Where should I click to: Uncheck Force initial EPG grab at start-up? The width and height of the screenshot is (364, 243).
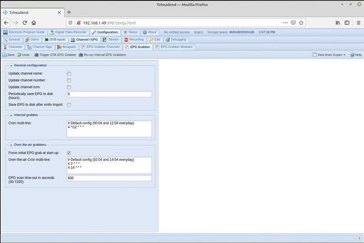click(x=69, y=153)
